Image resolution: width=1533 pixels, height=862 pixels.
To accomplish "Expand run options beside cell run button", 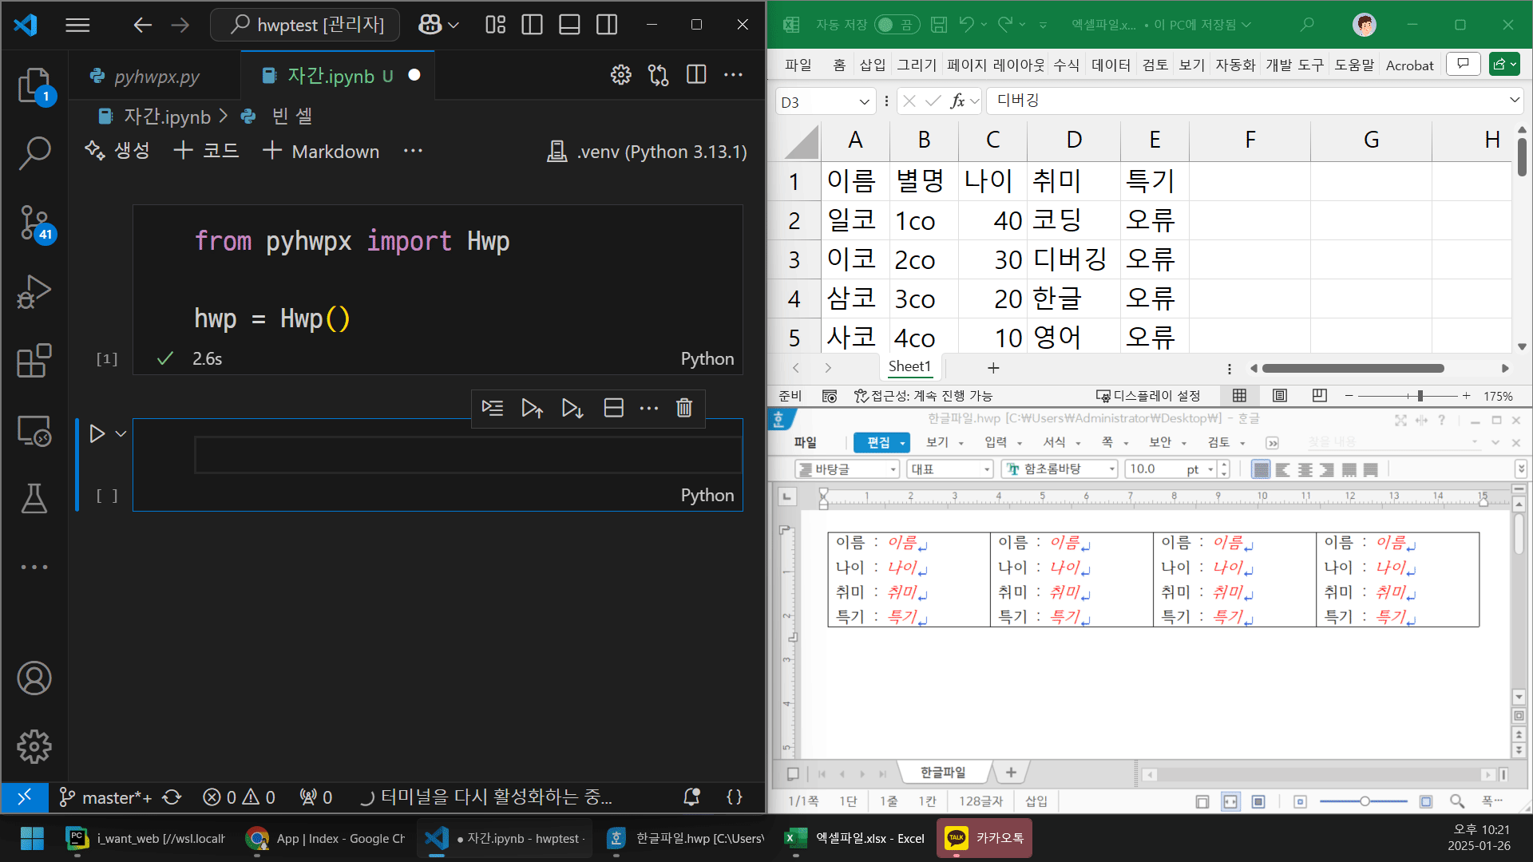I will [121, 433].
